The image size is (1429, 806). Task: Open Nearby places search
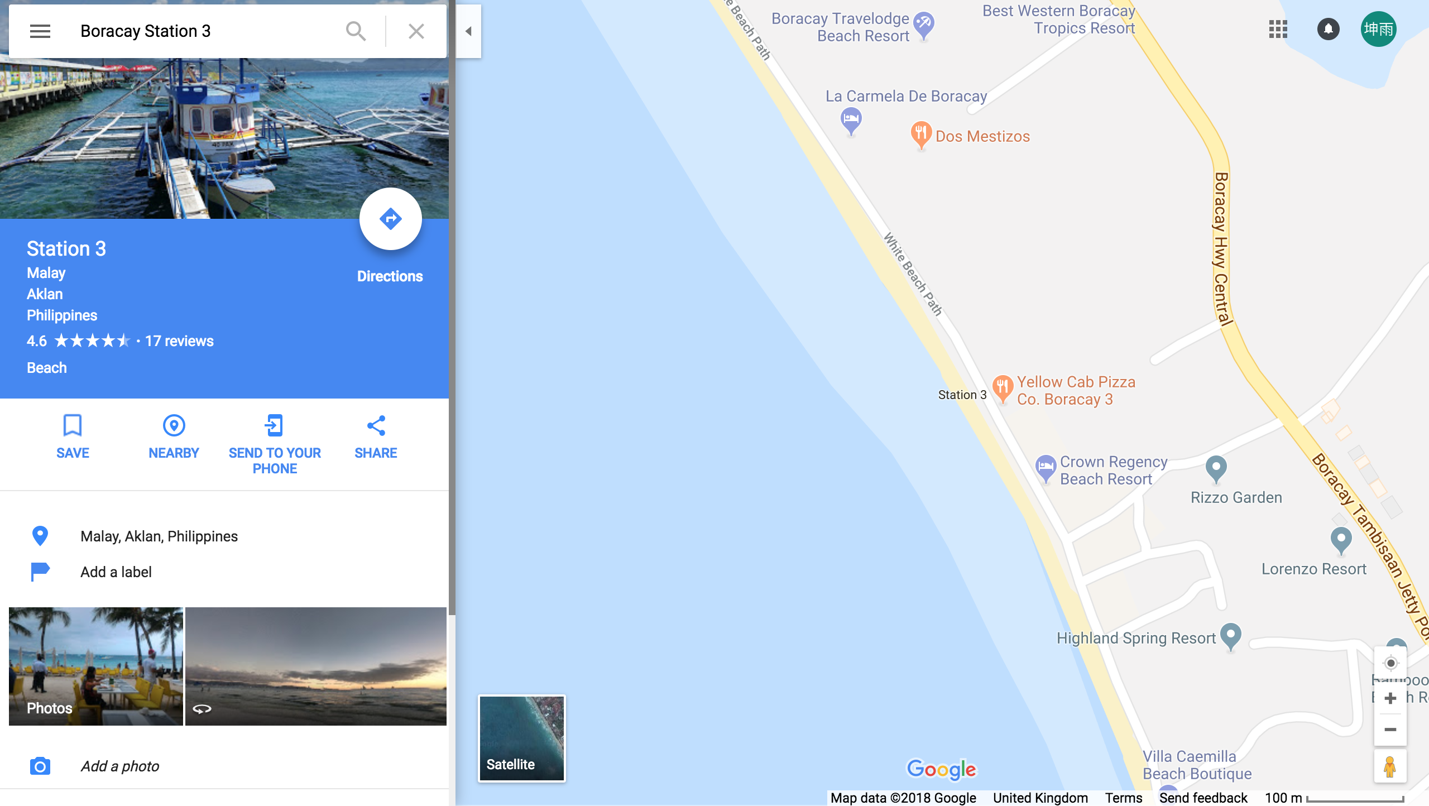pos(174,436)
